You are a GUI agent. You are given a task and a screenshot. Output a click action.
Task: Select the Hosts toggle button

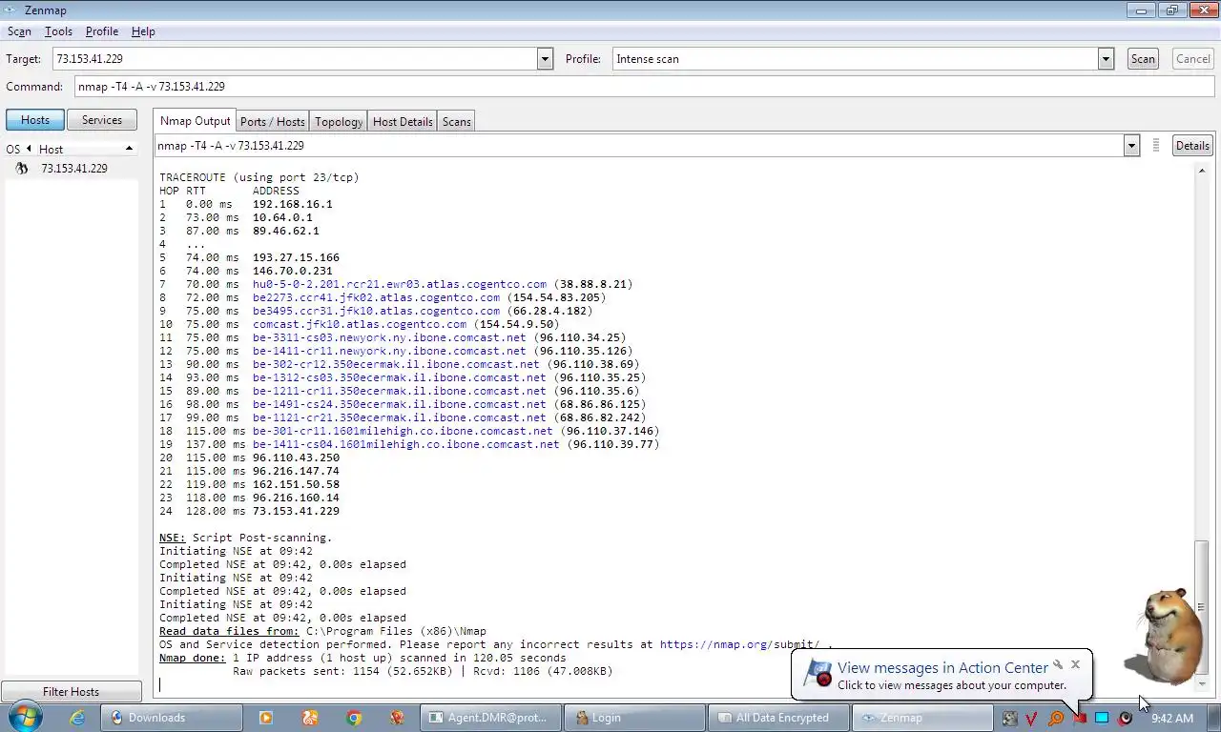coord(35,120)
